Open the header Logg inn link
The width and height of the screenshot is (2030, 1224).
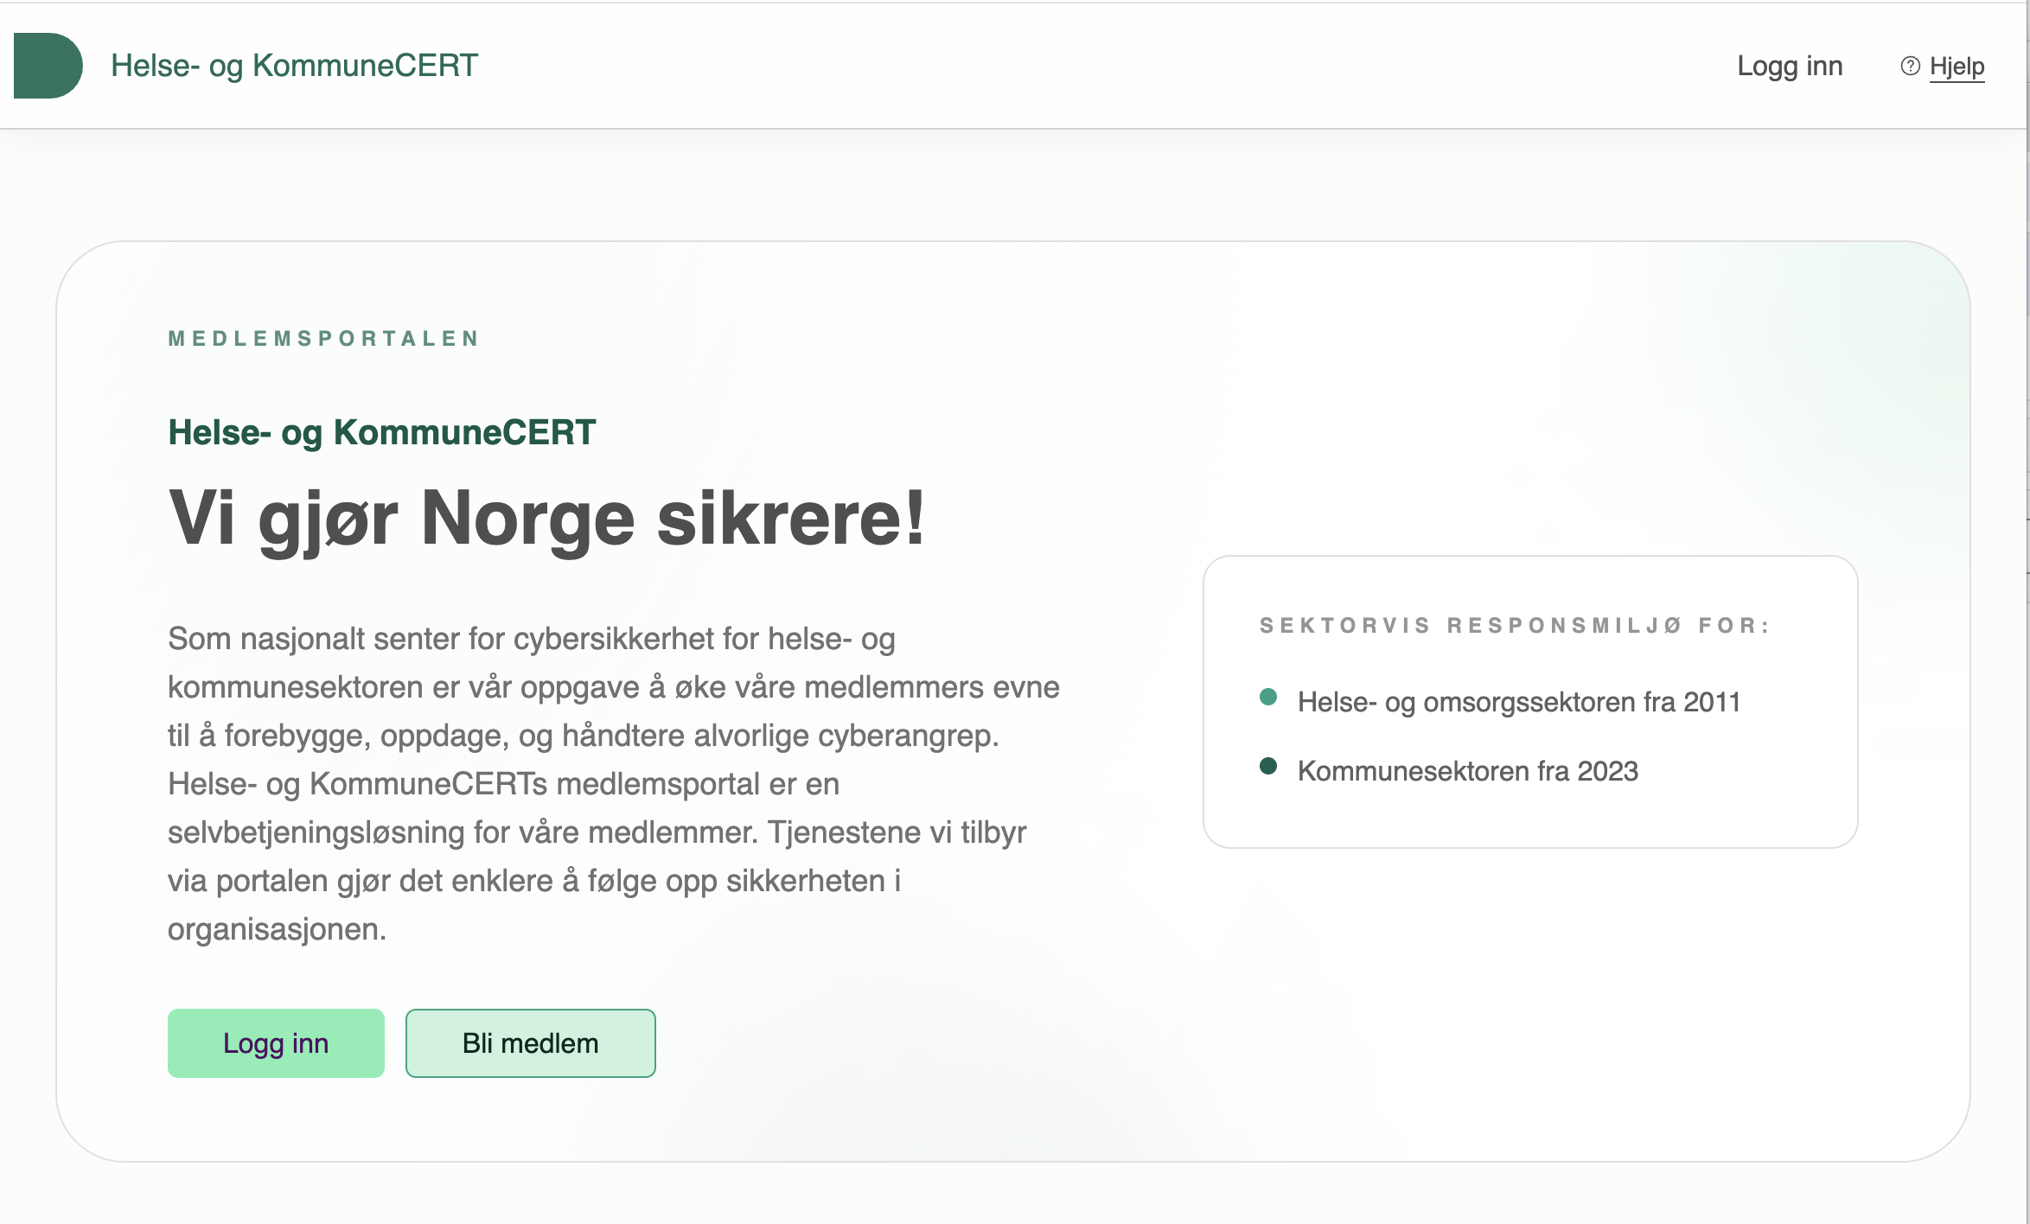[1790, 67]
